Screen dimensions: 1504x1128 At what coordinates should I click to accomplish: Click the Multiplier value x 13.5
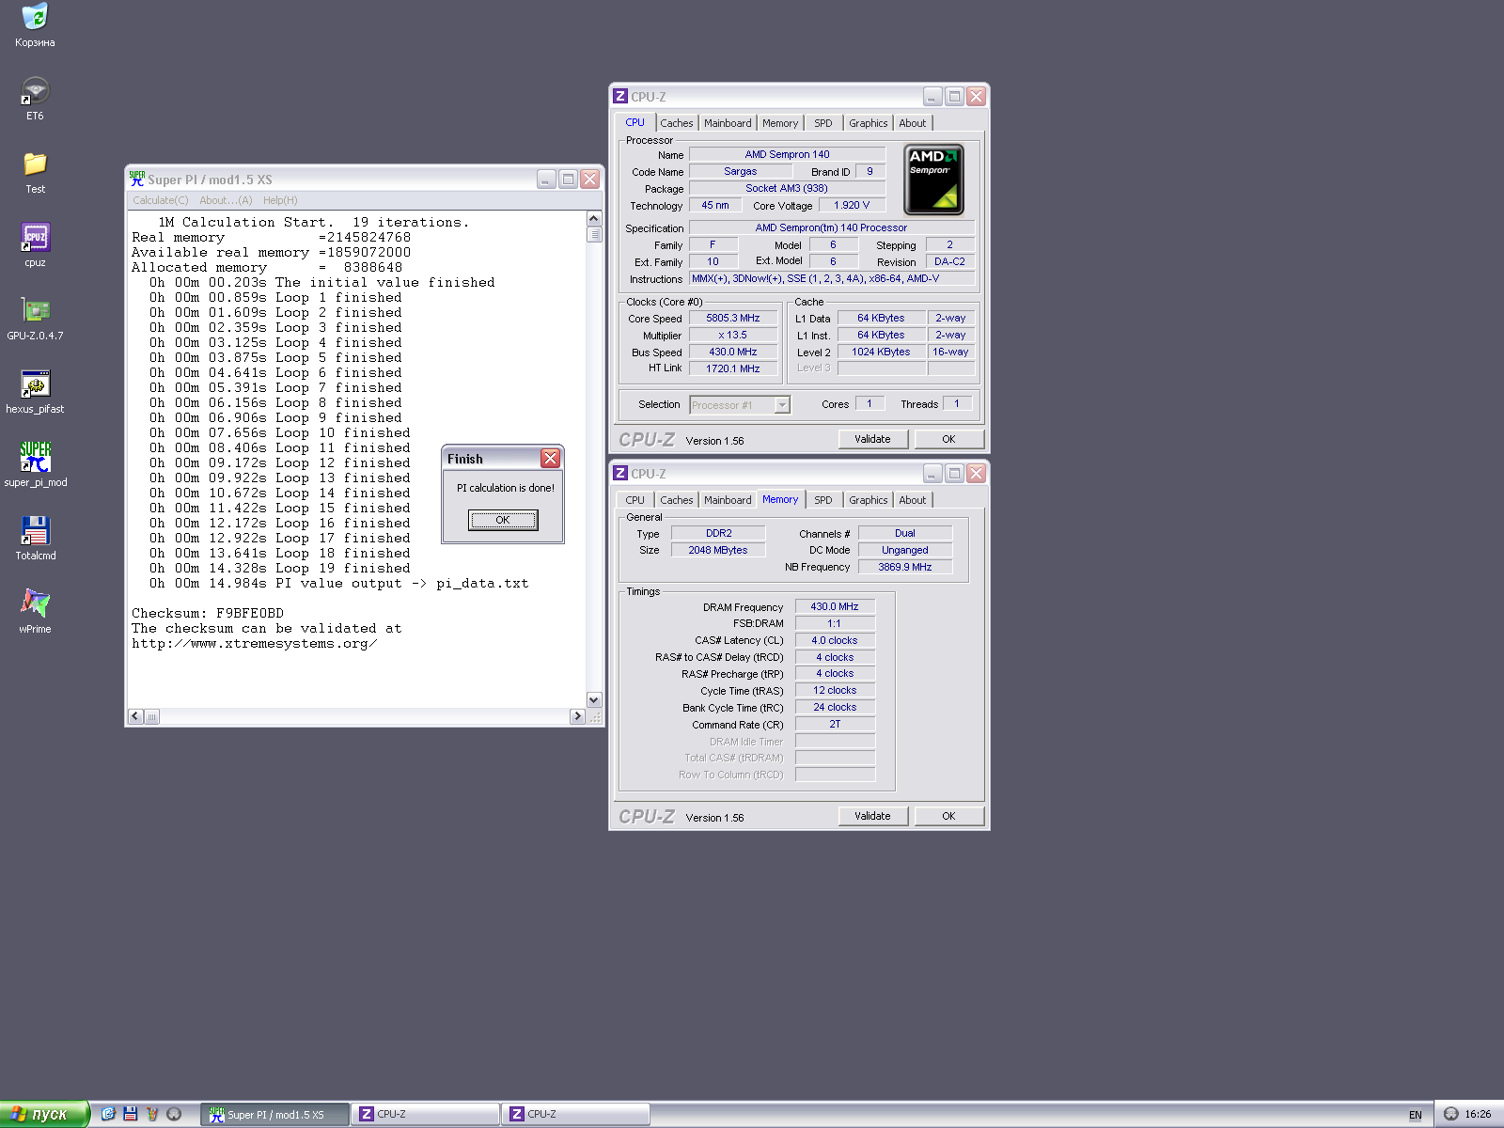point(733,335)
